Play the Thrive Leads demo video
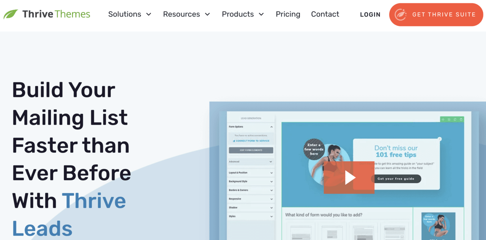The image size is (486, 240). pos(349,178)
